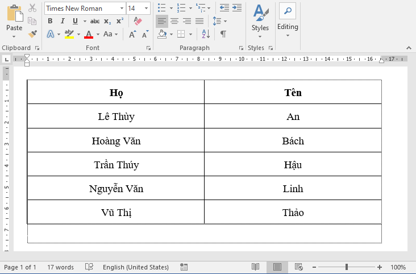Click the tab selector on ruler
Viewport: 416px width, 274px height.
6,59
